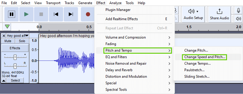
Task: Start playback with the green Play button
Action: point(26,14)
